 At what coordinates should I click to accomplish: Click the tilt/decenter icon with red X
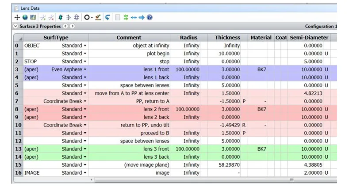(x=51, y=17)
